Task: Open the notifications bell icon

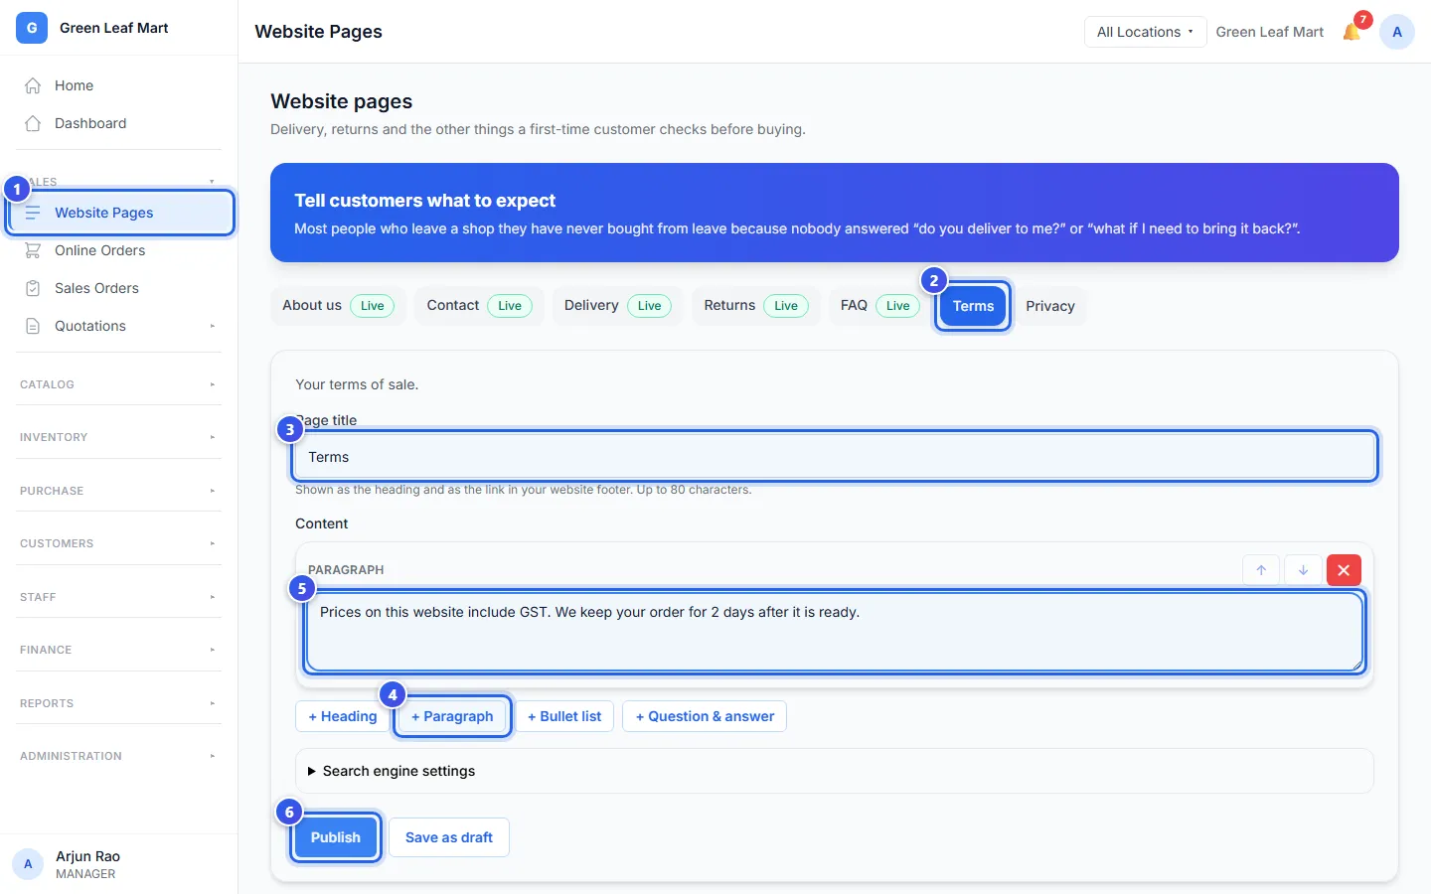Action: coord(1351,32)
